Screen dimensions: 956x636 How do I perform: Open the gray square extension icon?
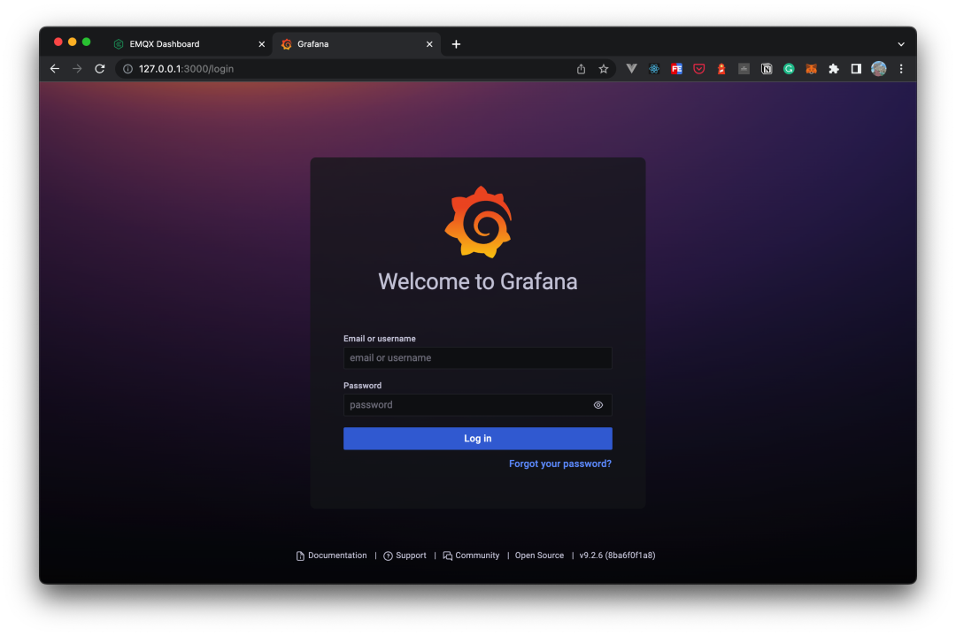pyautogui.click(x=744, y=69)
